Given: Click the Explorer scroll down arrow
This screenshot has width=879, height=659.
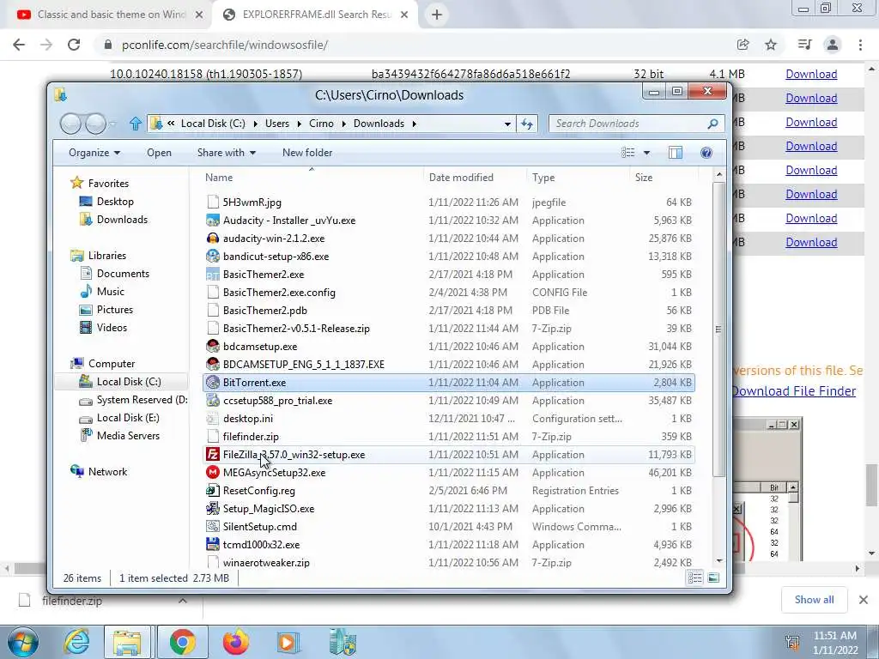Looking at the screenshot, I should tap(718, 561).
